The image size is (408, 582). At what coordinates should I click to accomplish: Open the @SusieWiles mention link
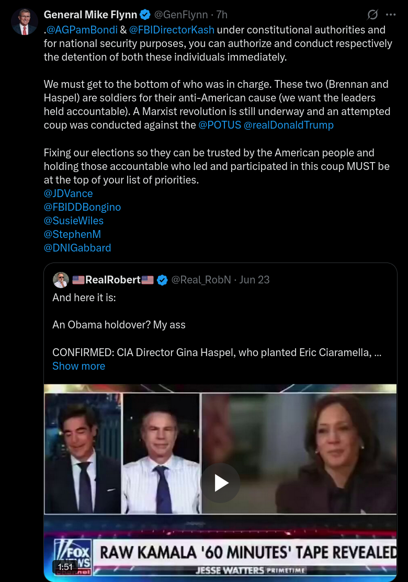click(74, 221)
